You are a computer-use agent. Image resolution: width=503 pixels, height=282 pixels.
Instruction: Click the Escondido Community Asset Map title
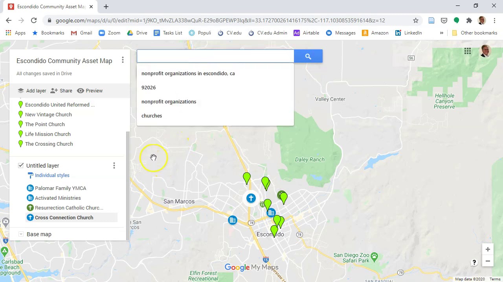(x=64, y=61)
